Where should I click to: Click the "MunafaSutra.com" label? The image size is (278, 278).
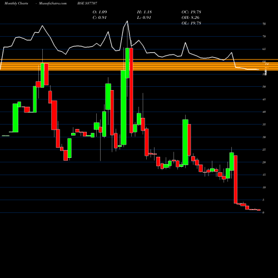click(53, 3)
